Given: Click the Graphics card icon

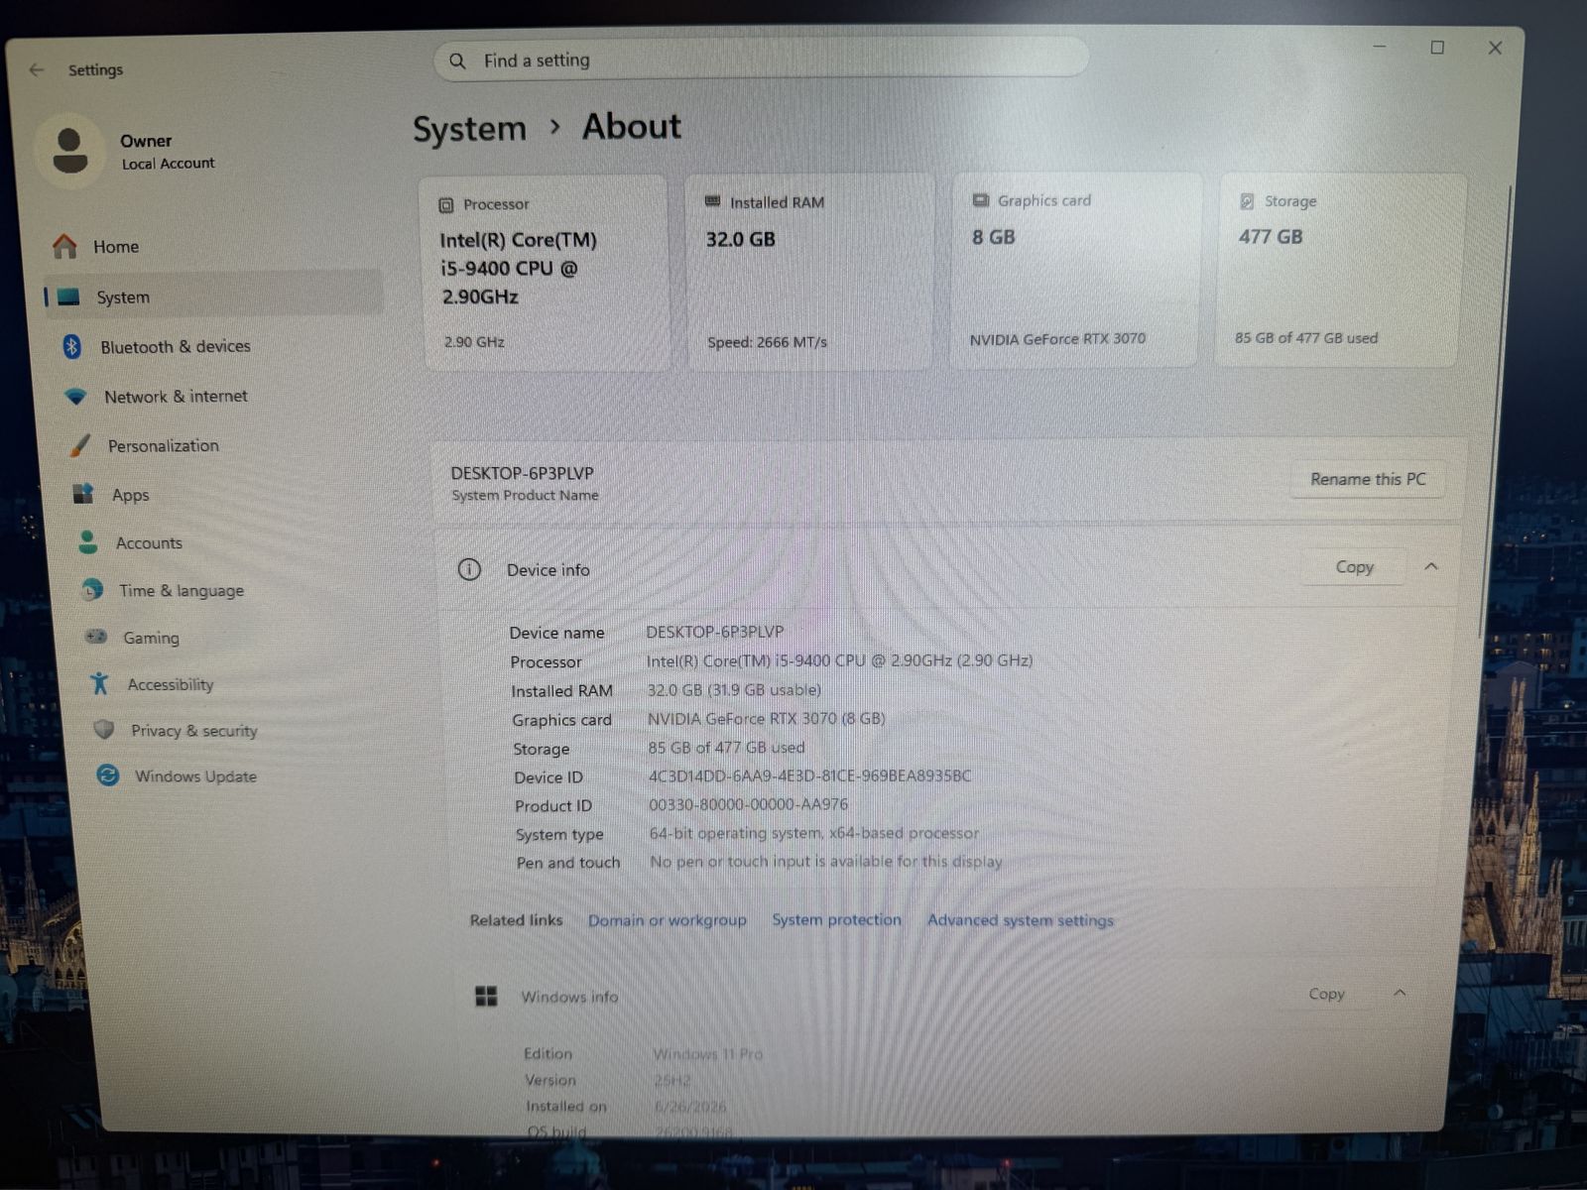Looking at the screenshot, I should (x=981, y=200).
